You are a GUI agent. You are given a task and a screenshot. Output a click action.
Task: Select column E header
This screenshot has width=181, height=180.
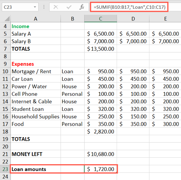165,19
